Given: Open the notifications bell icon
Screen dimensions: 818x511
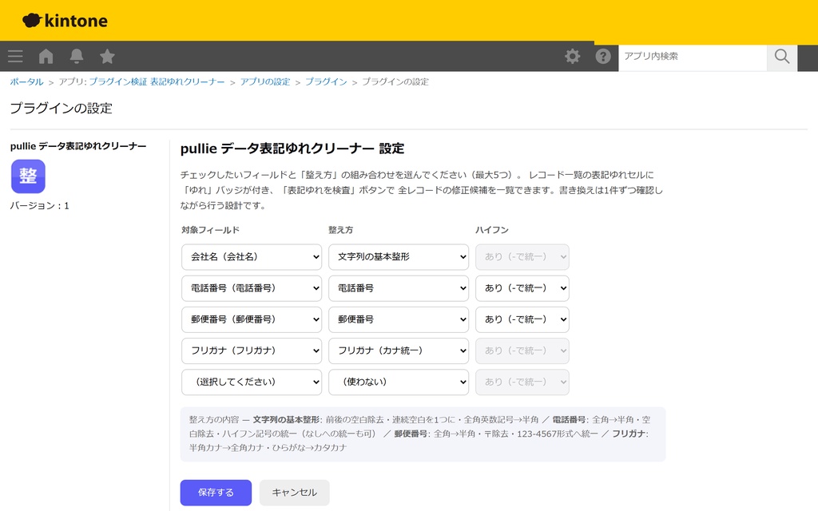Looking at the screenshot, I should pos(77,57).
